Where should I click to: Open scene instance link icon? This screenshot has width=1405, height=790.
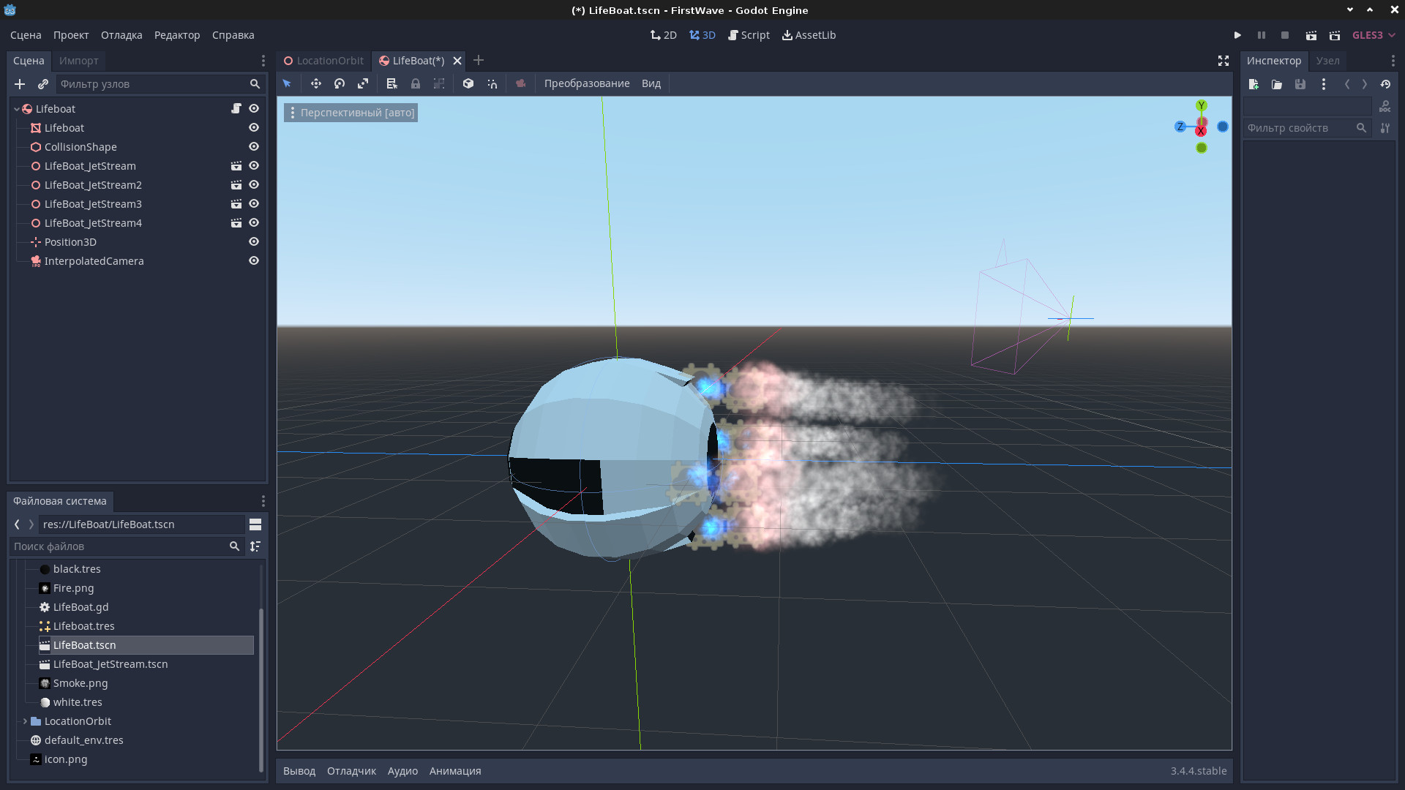pos(43,84)
